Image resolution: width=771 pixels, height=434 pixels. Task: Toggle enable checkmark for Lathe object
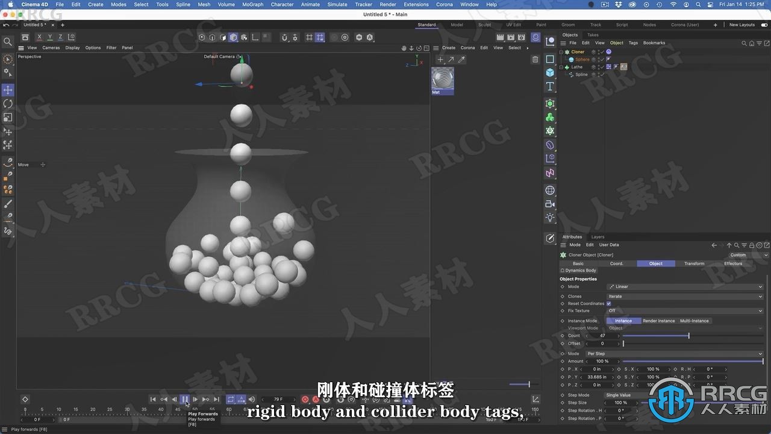point(601,67)
